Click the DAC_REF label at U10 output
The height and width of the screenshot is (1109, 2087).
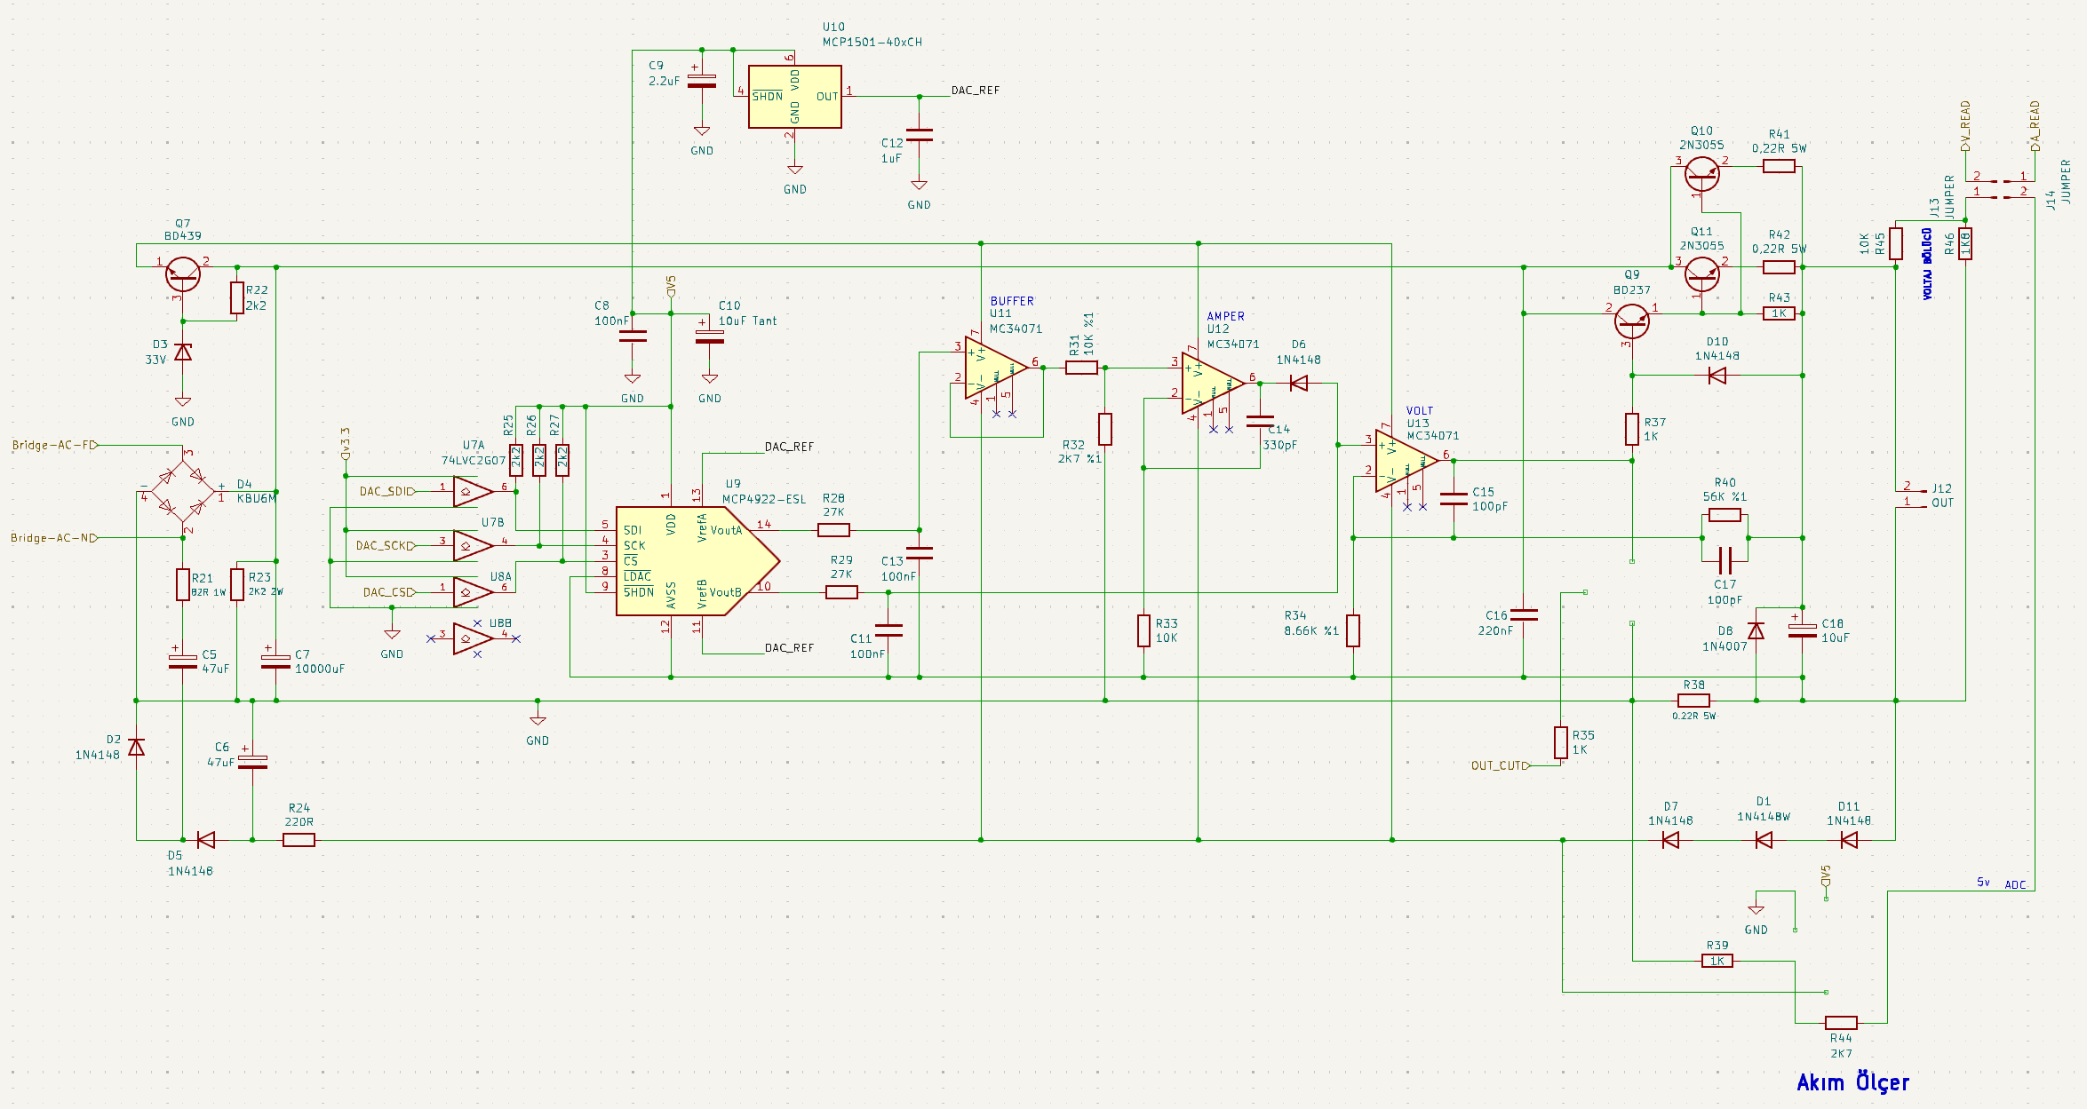(x=976, y=91)
